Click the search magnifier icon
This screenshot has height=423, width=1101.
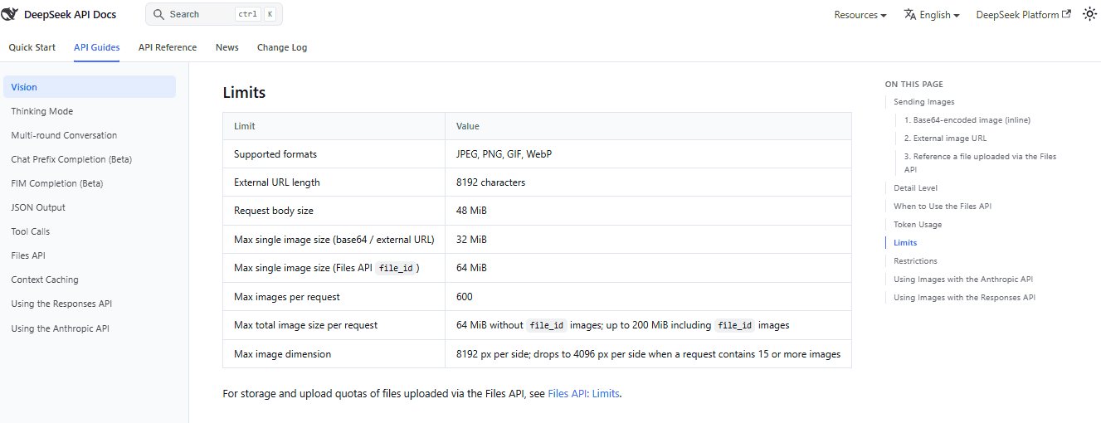coord(159,14)
